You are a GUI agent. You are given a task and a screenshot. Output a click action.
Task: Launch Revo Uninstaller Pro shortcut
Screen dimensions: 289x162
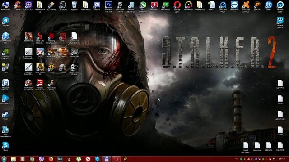click(5, 132)
